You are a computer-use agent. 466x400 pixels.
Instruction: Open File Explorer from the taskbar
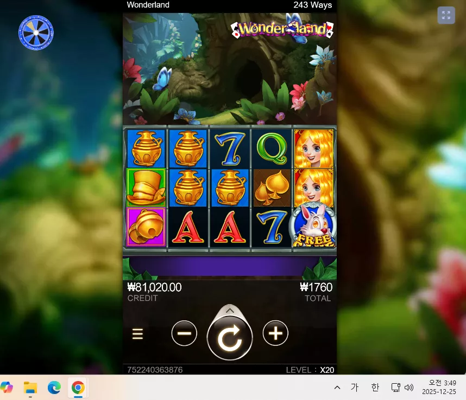(x=30, y=387)
